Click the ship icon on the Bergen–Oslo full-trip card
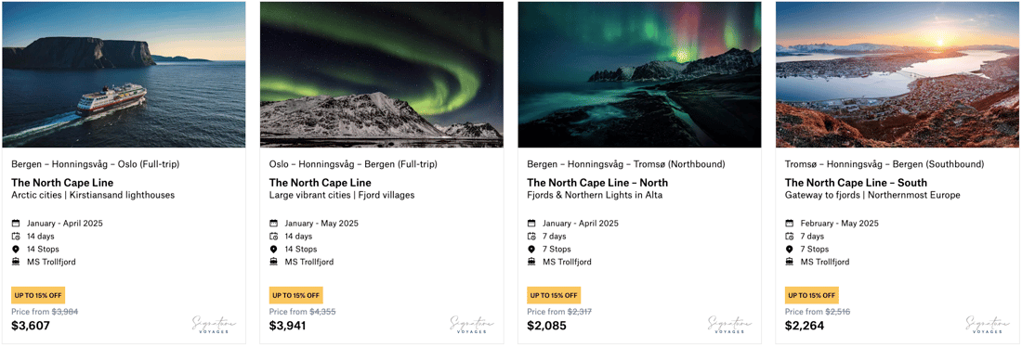1022x347 pixels. [17, 262]
